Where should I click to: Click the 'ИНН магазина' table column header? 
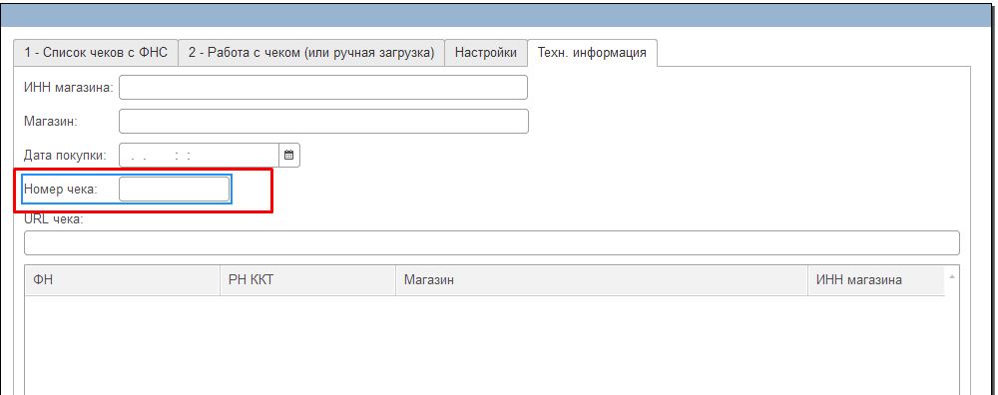(x=876, y=280)
